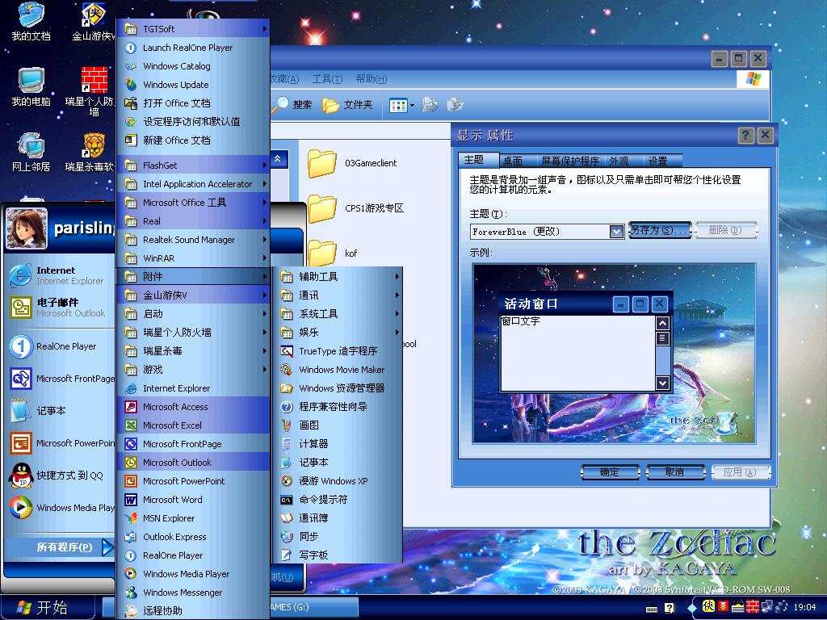The height and width of the screenshot is (620, 827).
Task: Click the taskbar clock showing 19:04
Action: [x=804, y=607]
